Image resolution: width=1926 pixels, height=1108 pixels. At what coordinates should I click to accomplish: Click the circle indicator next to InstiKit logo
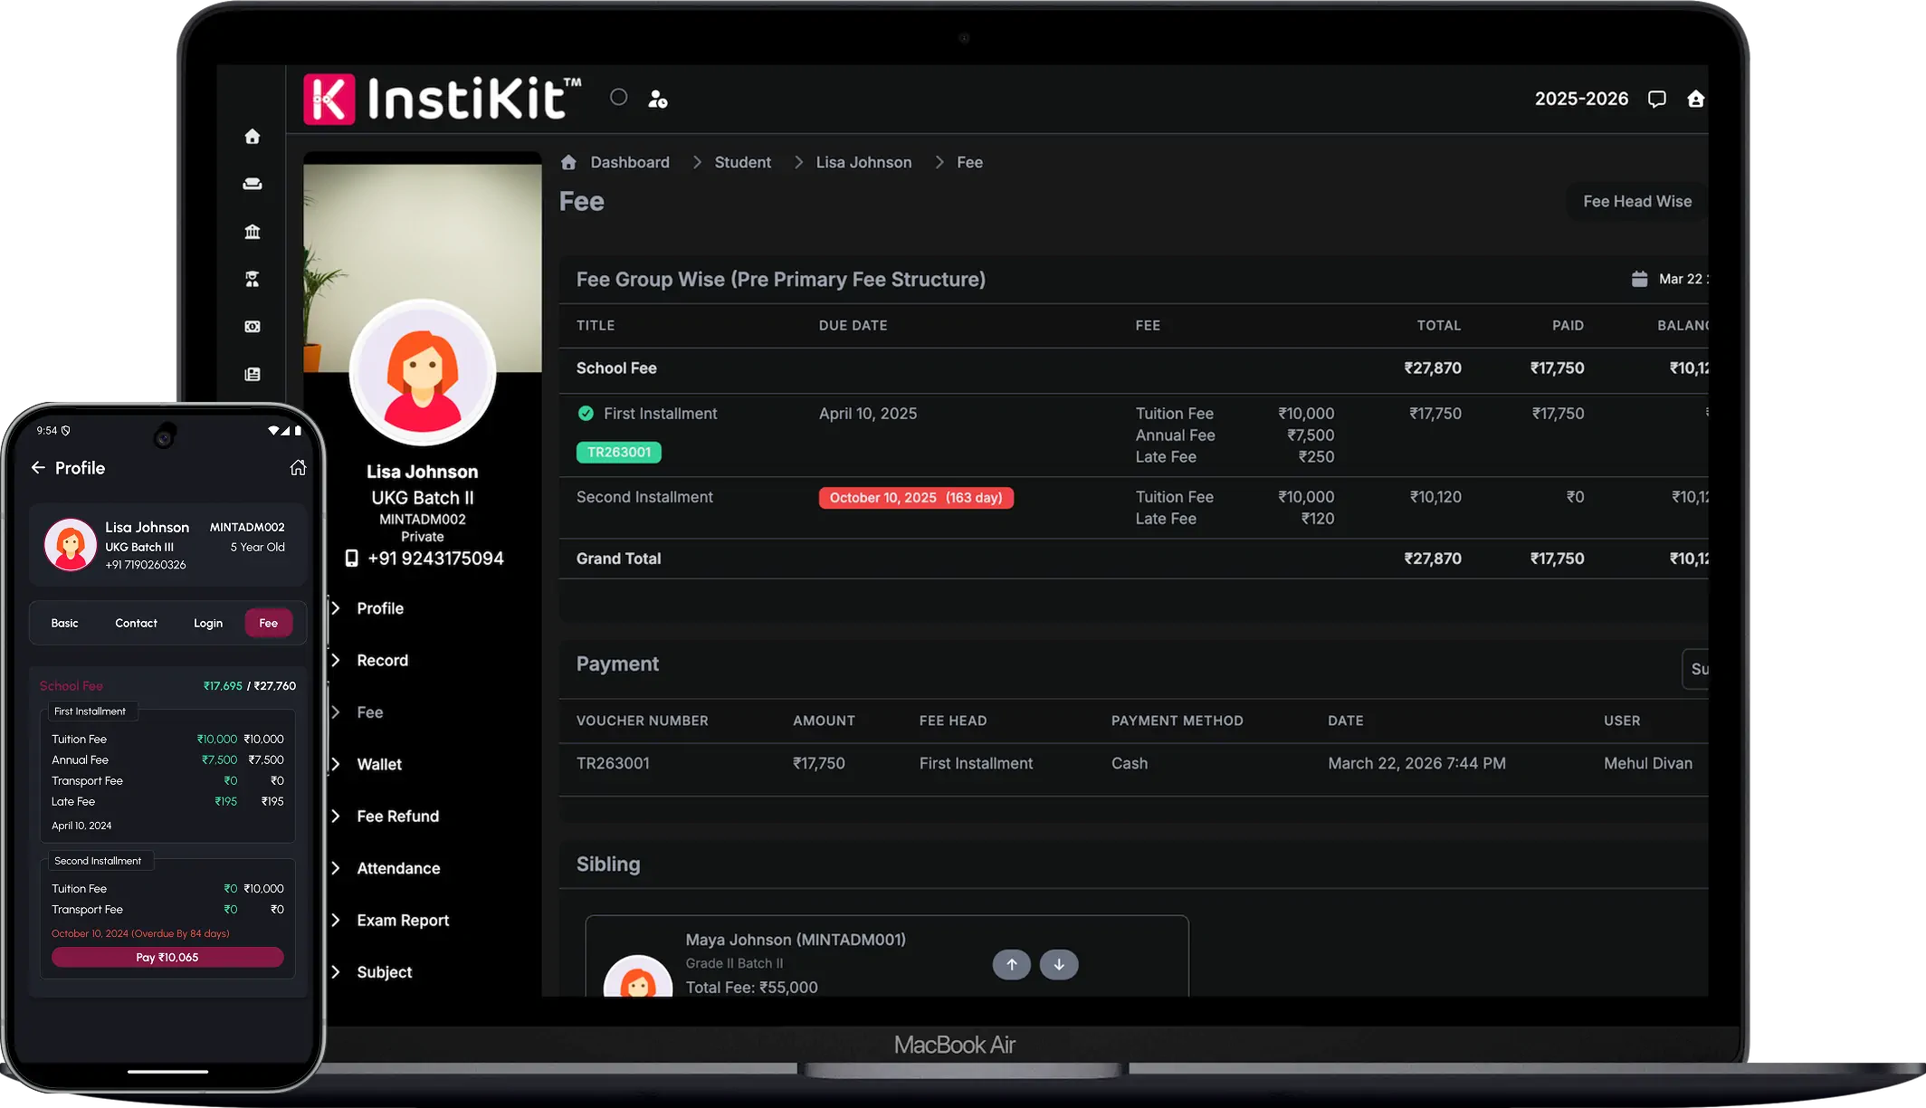tap(618, 97)
